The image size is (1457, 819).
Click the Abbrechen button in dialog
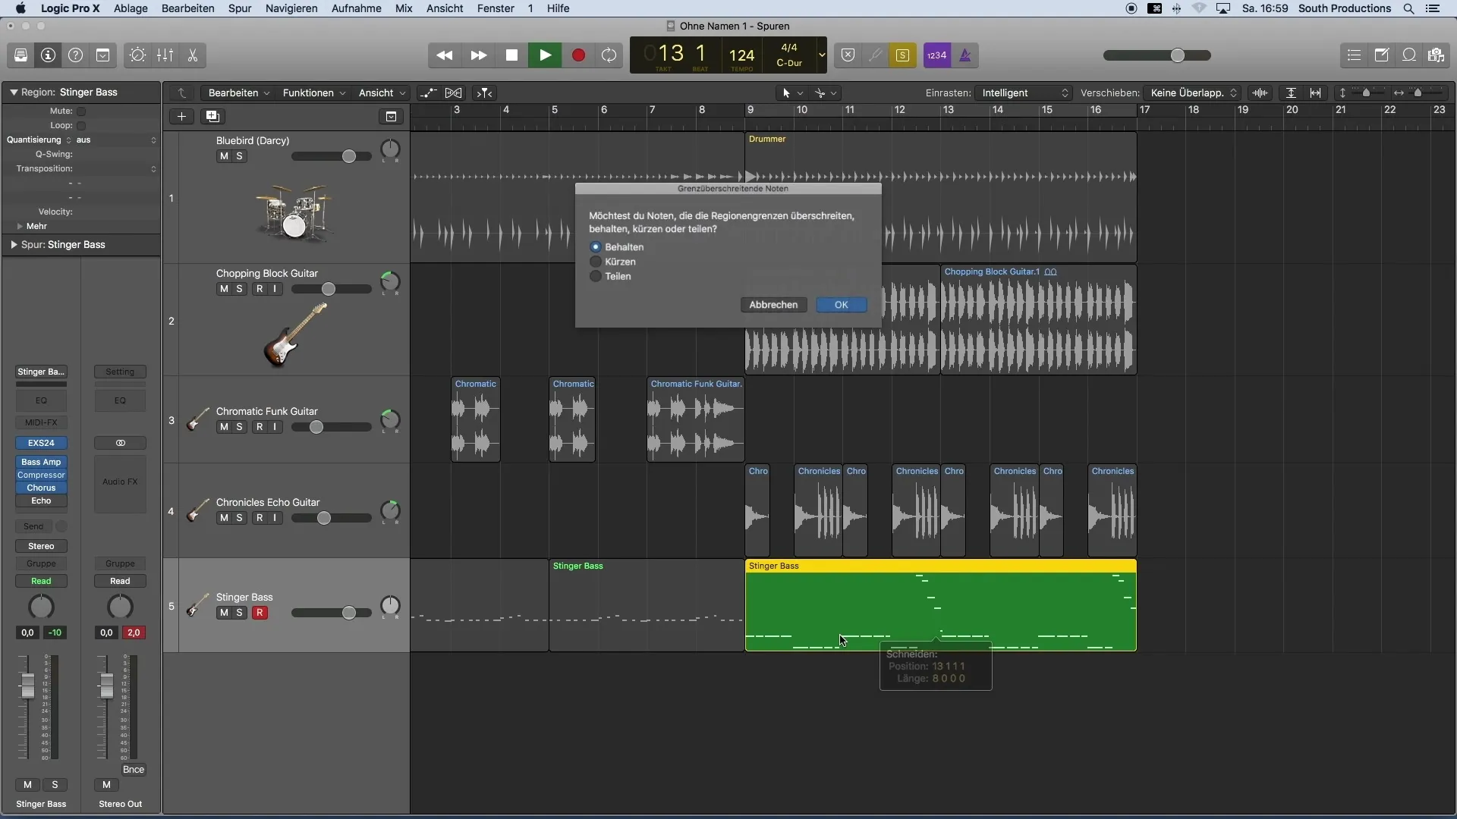(x=773, y=305)
